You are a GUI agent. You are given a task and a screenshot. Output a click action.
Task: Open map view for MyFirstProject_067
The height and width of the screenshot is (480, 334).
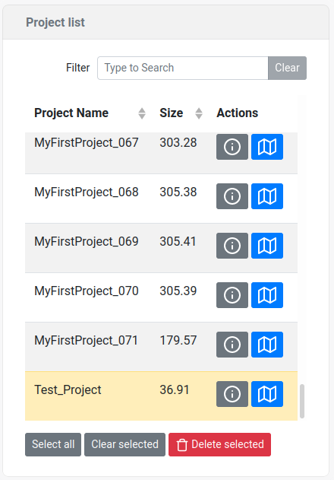pos(267,147)
